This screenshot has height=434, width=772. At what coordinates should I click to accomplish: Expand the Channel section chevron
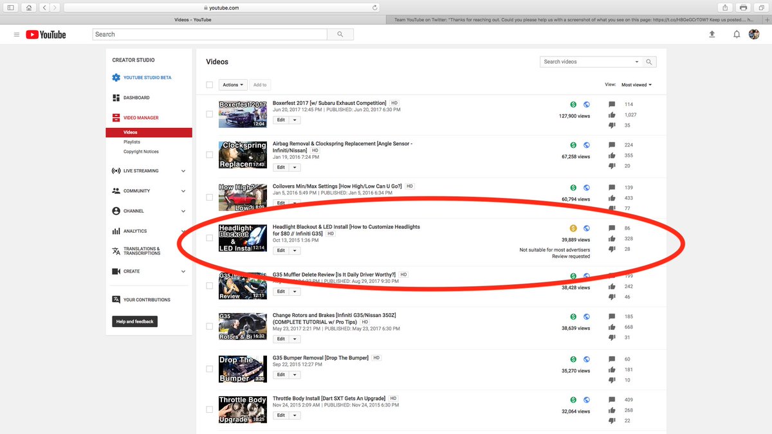(183, 211)
